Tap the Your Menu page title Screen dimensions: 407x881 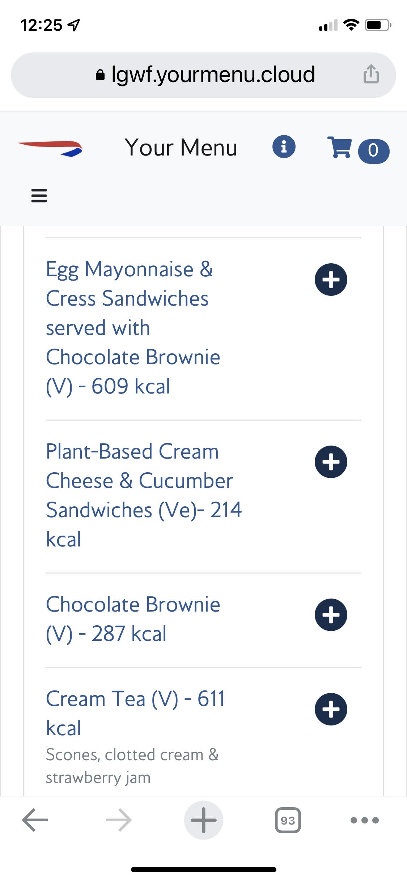pyautogui.click(x=181, y=148)
